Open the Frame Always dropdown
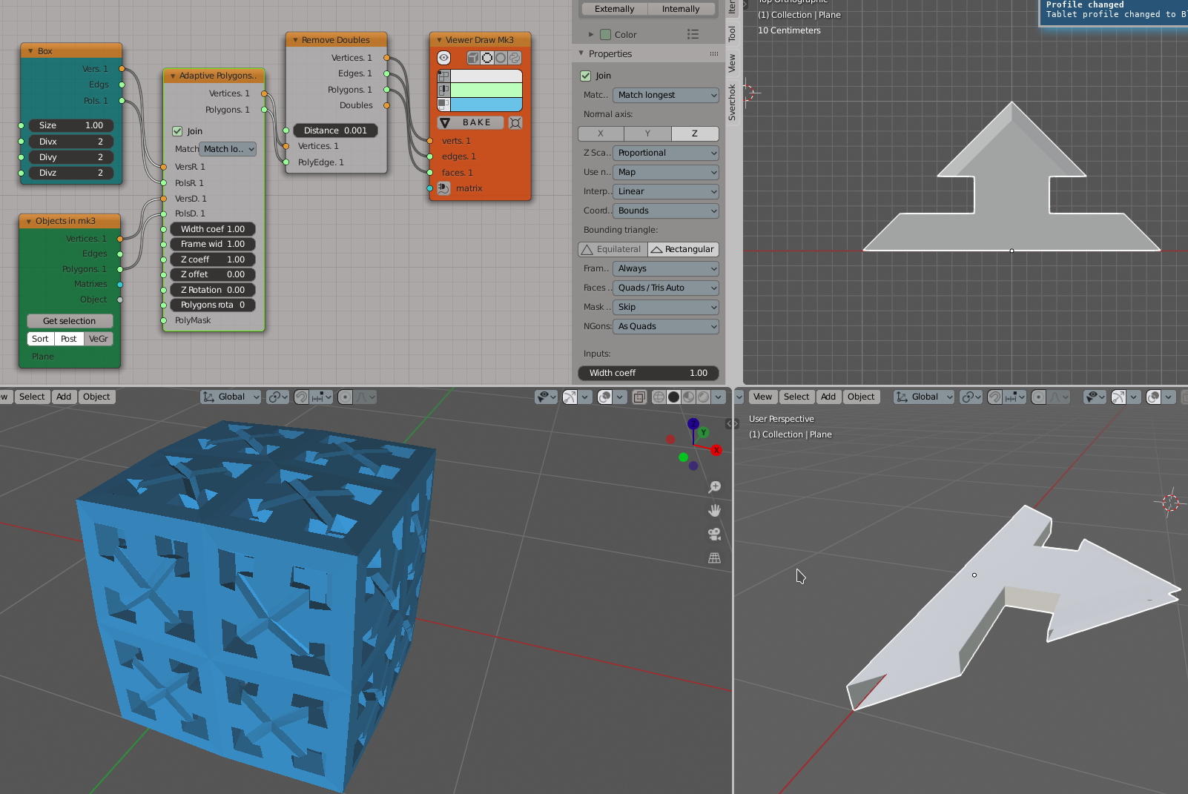Viewport: 1188px width, 794px height. click(x=666, y=268)
